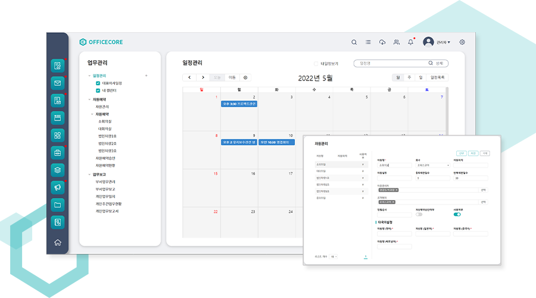The height and width of the screenshot is (298, 536).
Task: Click the notification bell icon
Action: [410, 42]
